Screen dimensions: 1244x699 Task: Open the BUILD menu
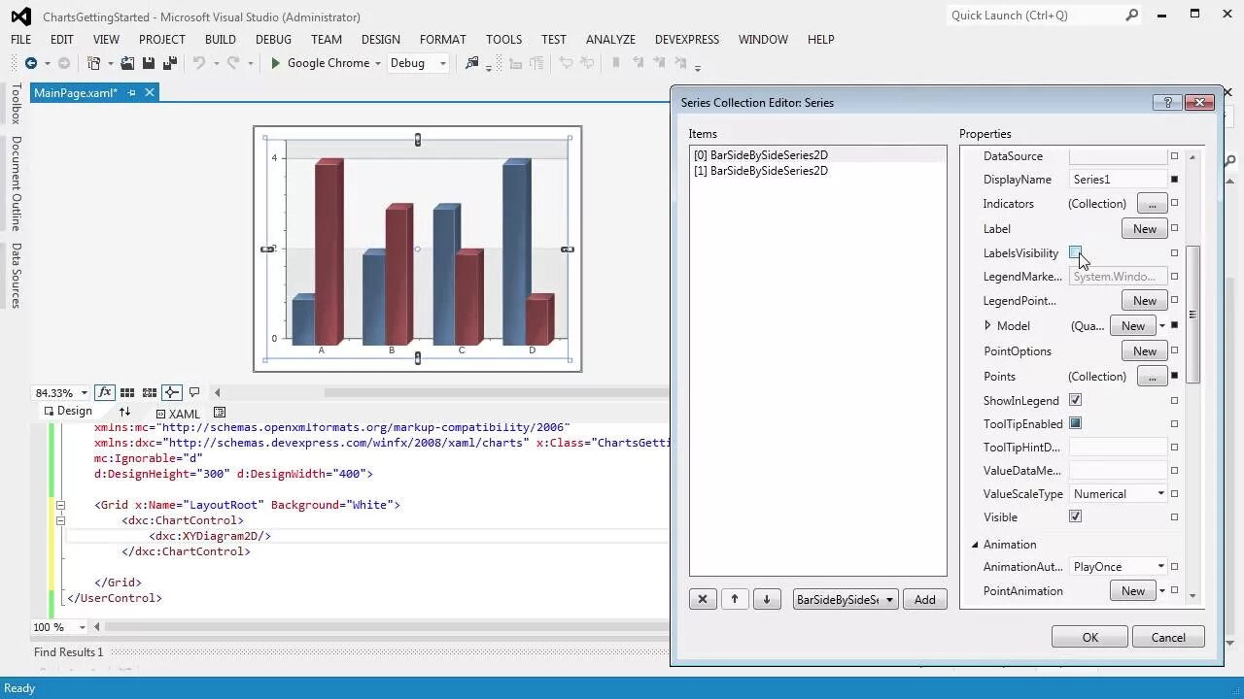click(221, 40)
